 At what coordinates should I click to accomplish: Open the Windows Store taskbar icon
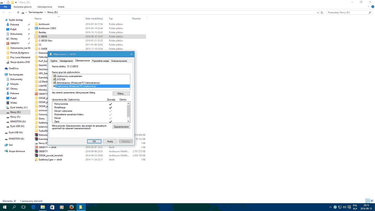pyautogui.click(x=52, y=207)
